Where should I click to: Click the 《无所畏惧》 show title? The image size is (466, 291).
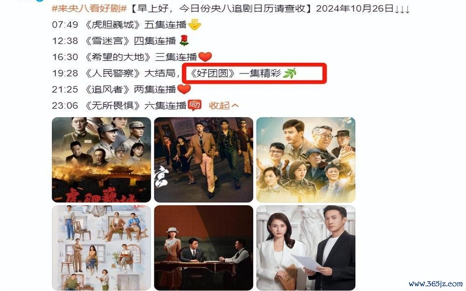[x=113, y=105]
